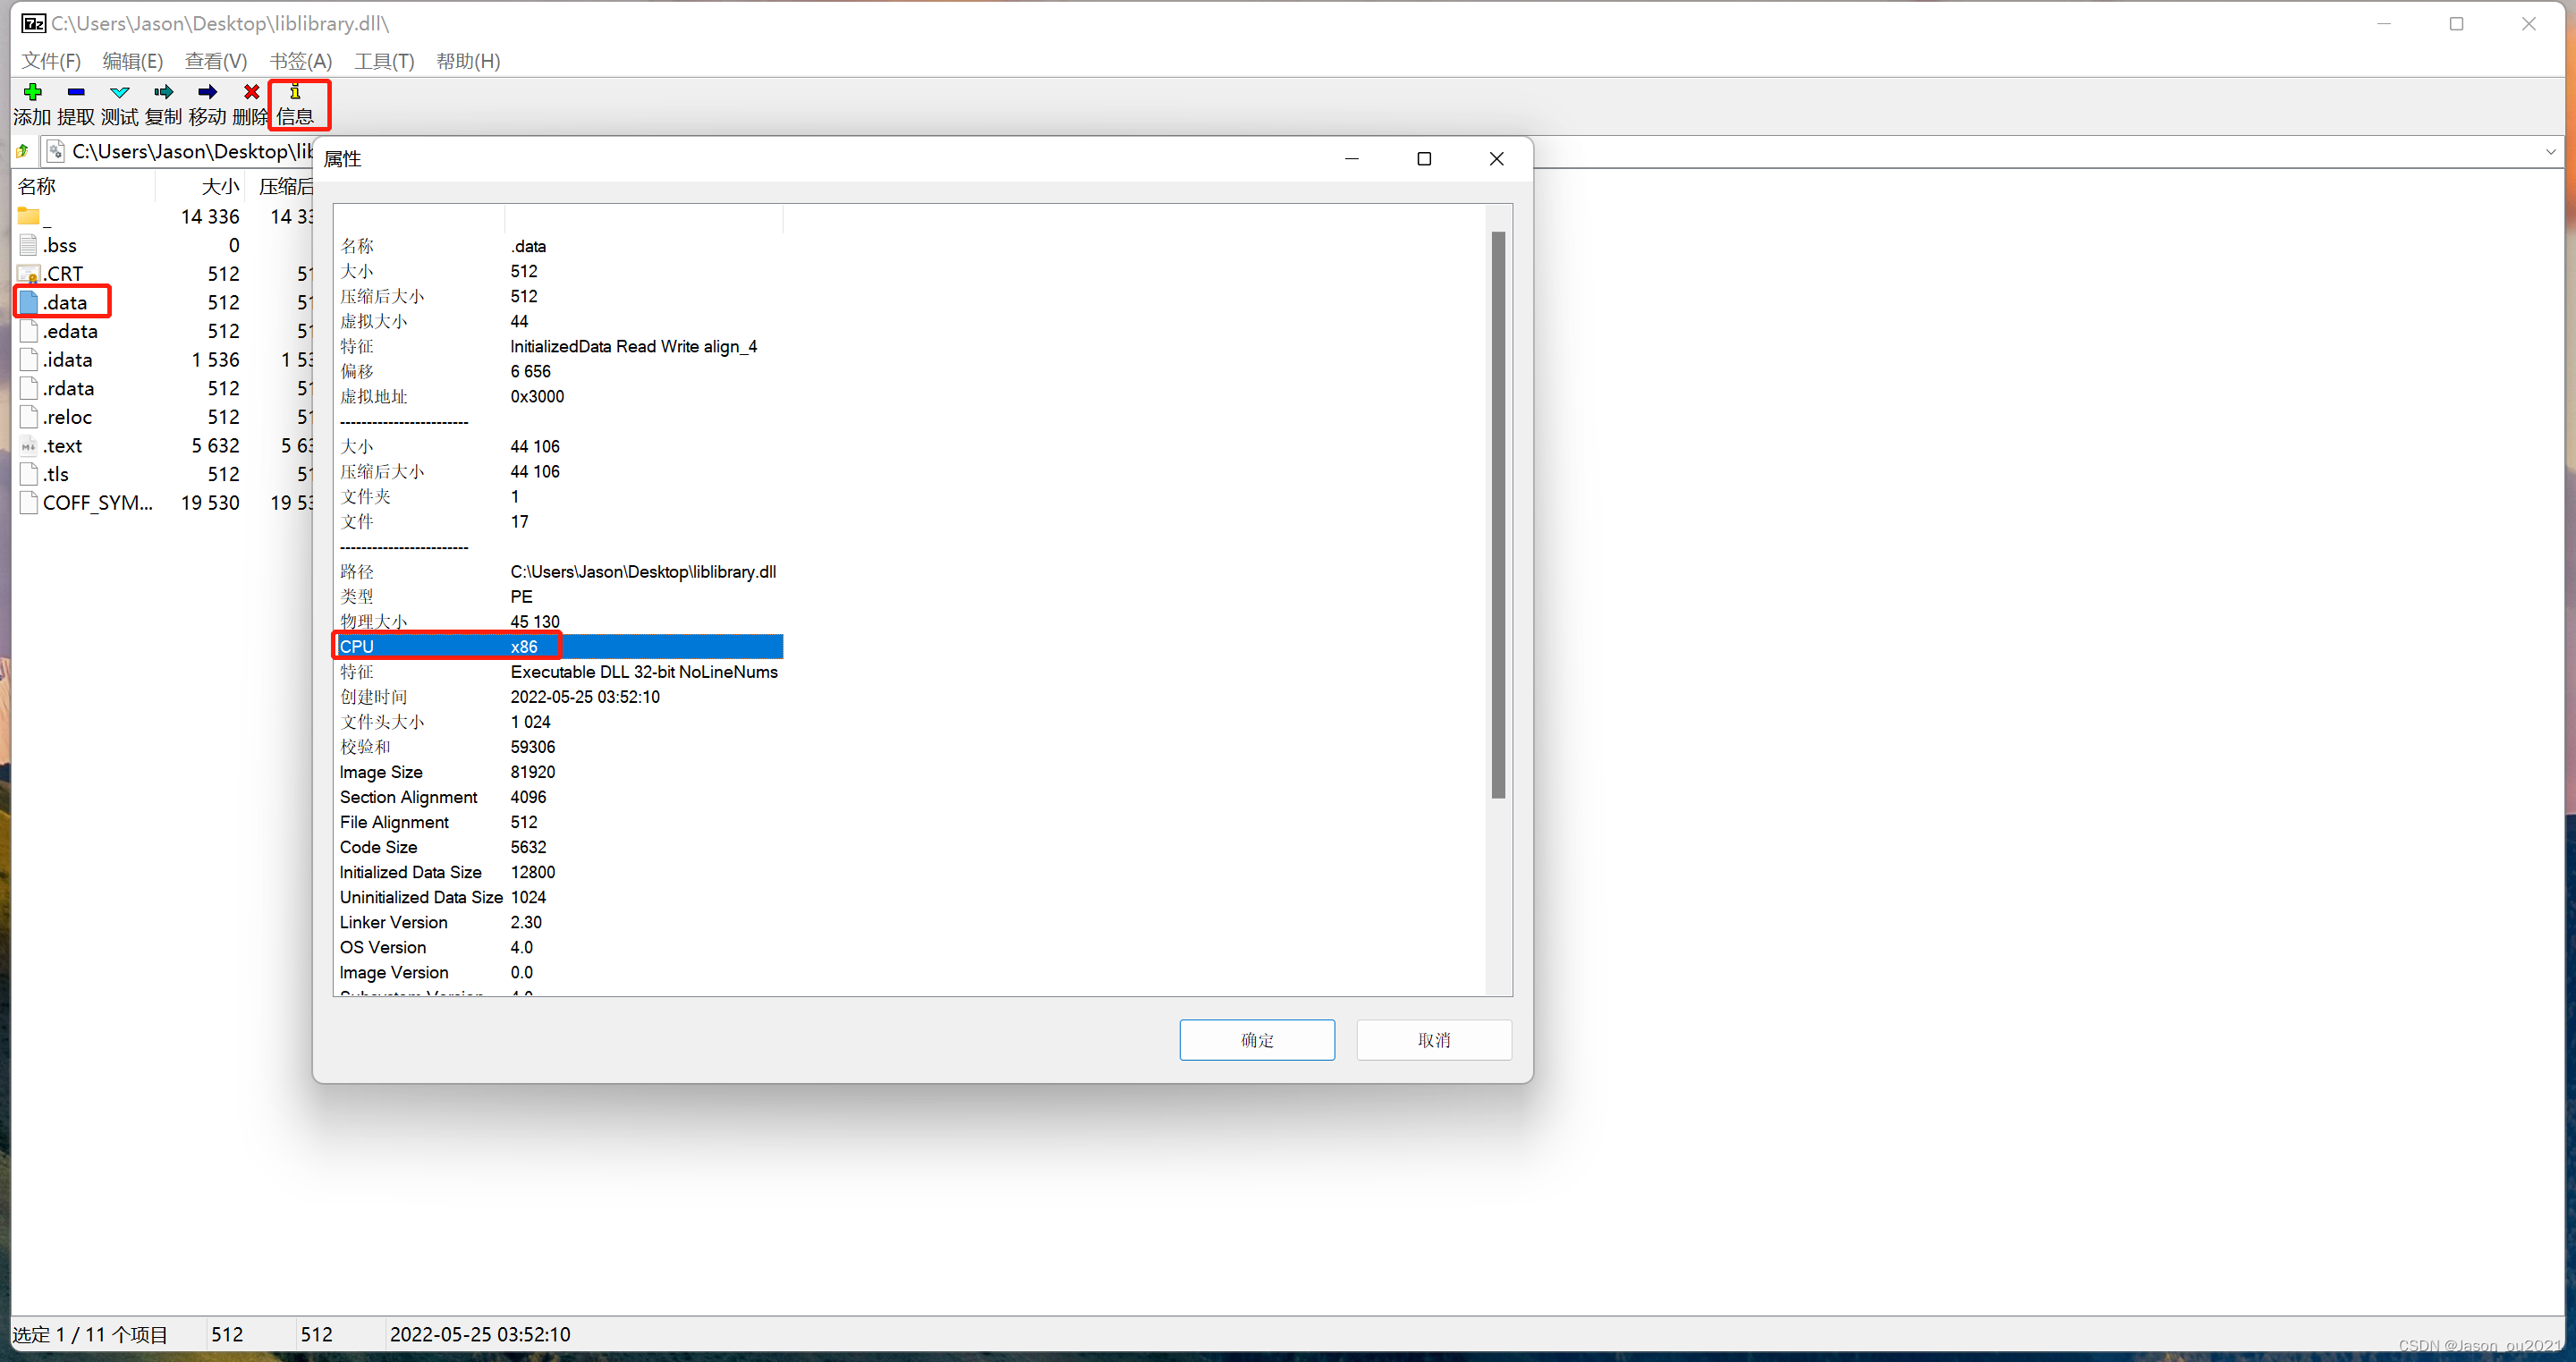Open the 工具 (Tools) menu

click(384, 60)
